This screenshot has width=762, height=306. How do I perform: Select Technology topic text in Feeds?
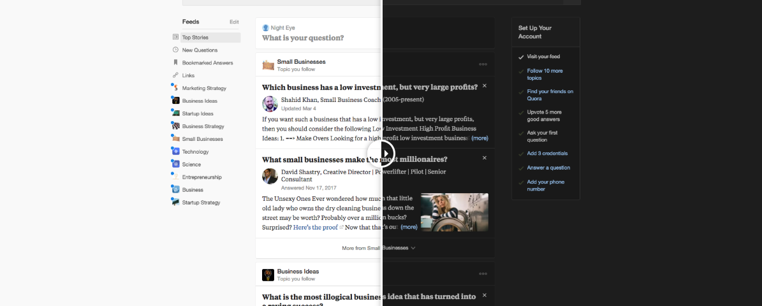pos(195,152)
